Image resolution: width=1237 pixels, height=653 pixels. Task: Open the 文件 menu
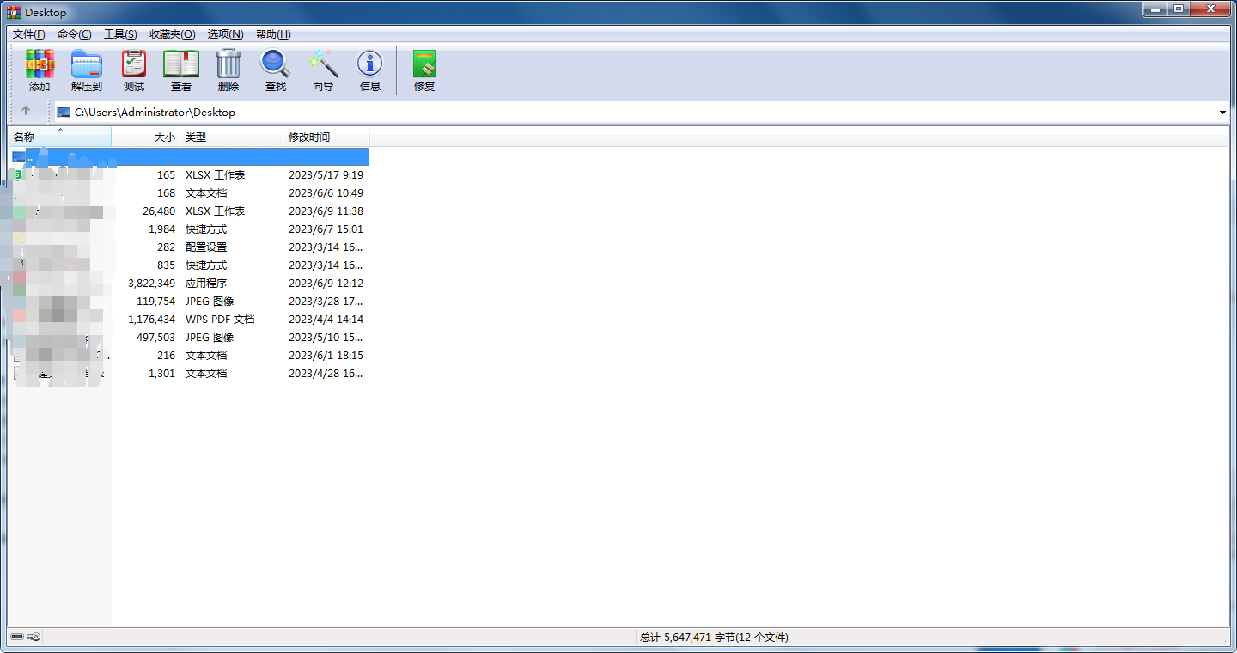(x=28, y=34)
